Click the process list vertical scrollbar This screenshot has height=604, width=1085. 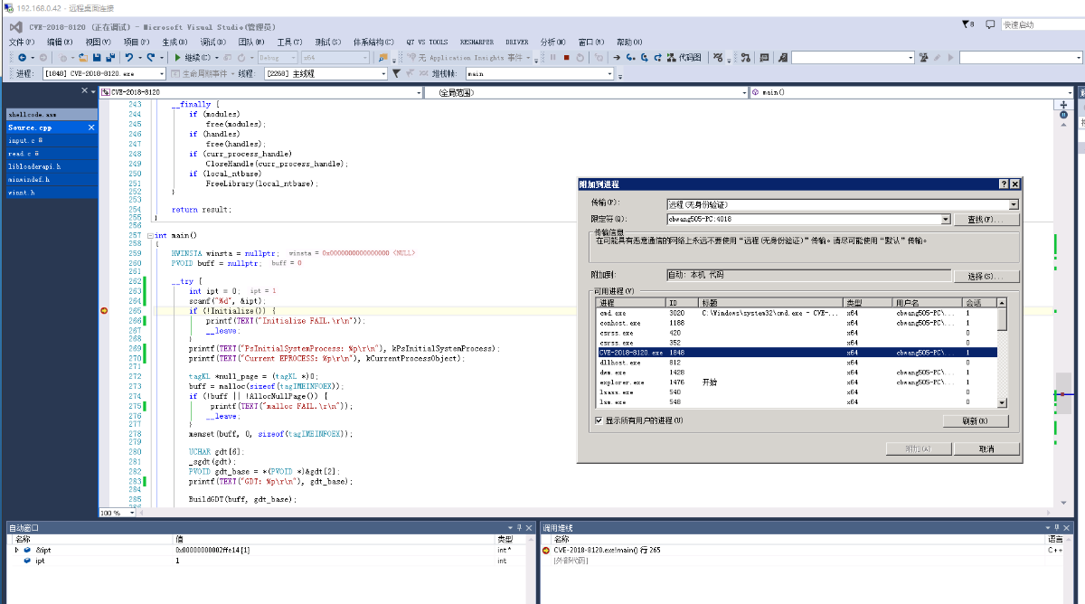pos(1001,354)
